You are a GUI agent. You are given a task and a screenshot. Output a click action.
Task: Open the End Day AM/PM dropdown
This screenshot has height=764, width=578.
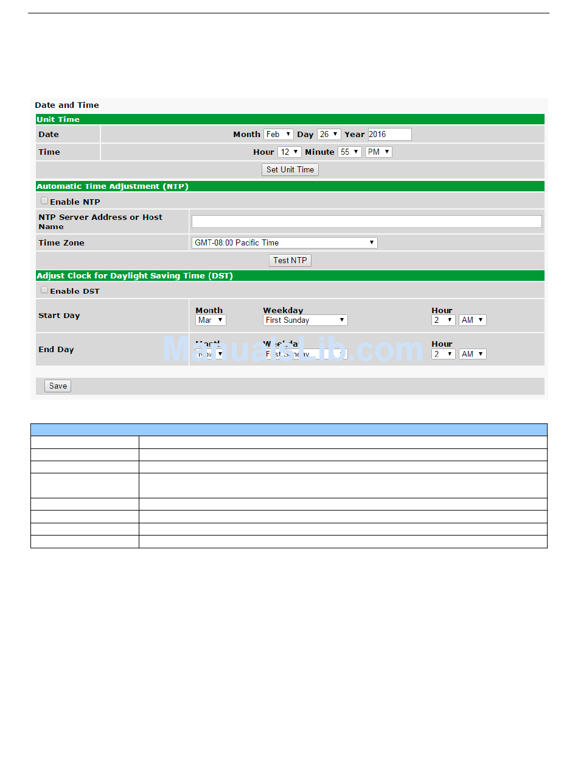(x=473, y=354)
